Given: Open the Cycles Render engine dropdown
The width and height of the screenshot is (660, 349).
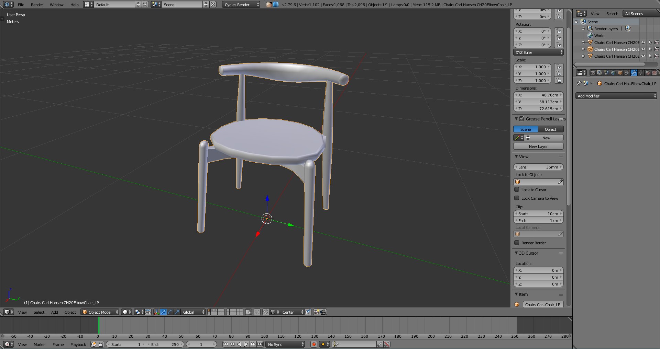Looking at the screenshot, I should pyautogui.click(x=241, y=4).
